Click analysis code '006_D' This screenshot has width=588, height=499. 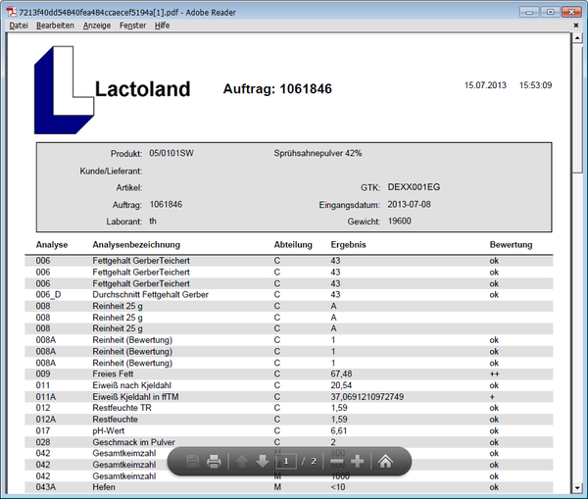48,295
